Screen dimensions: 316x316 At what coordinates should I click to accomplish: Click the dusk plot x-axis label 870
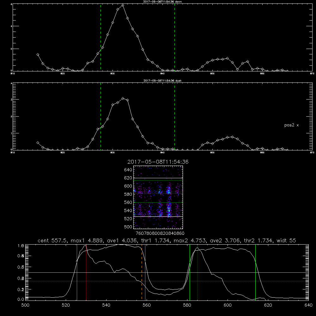(312, 153)
